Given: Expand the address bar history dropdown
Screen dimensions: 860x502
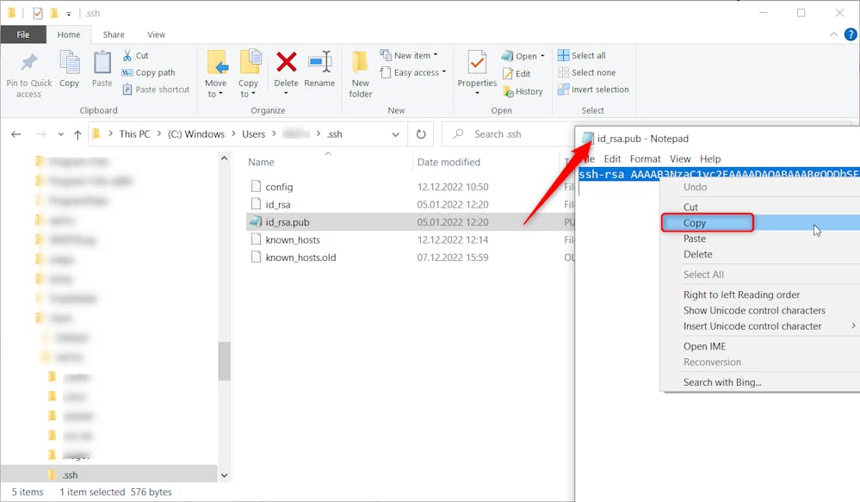Looking at the screenshot, I should tap(395, 134).
